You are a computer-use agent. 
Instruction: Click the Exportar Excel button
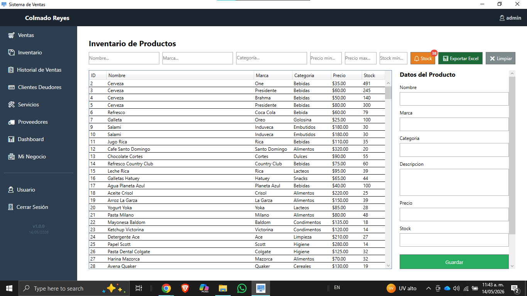point(460,58)
